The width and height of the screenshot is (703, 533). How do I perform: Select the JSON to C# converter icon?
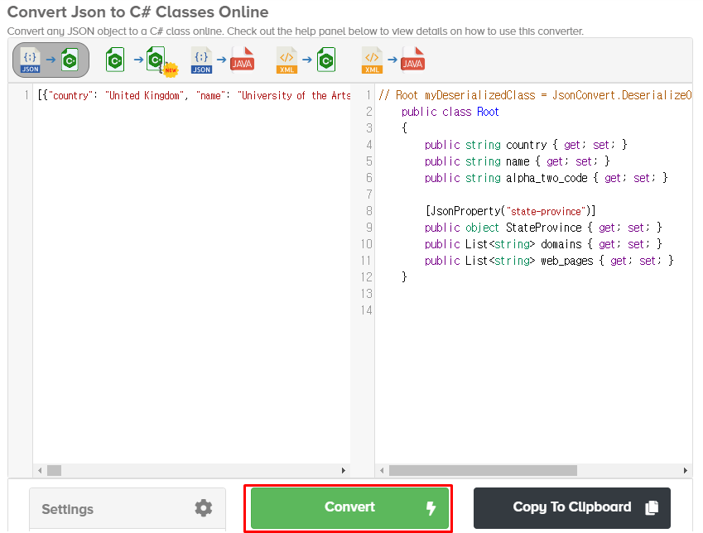click(x=51, y=60)
